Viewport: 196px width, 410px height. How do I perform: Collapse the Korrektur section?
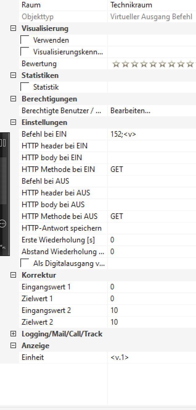[13, 275]
